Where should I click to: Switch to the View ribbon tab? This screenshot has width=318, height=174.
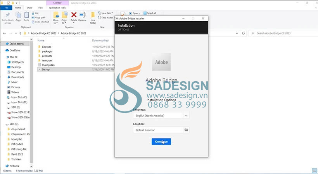click(41, 8)
